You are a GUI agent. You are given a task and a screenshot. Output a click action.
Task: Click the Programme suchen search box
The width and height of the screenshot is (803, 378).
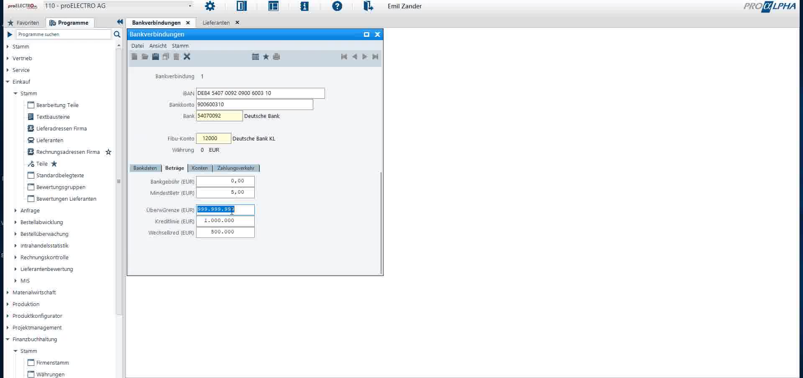pos(63,34)
